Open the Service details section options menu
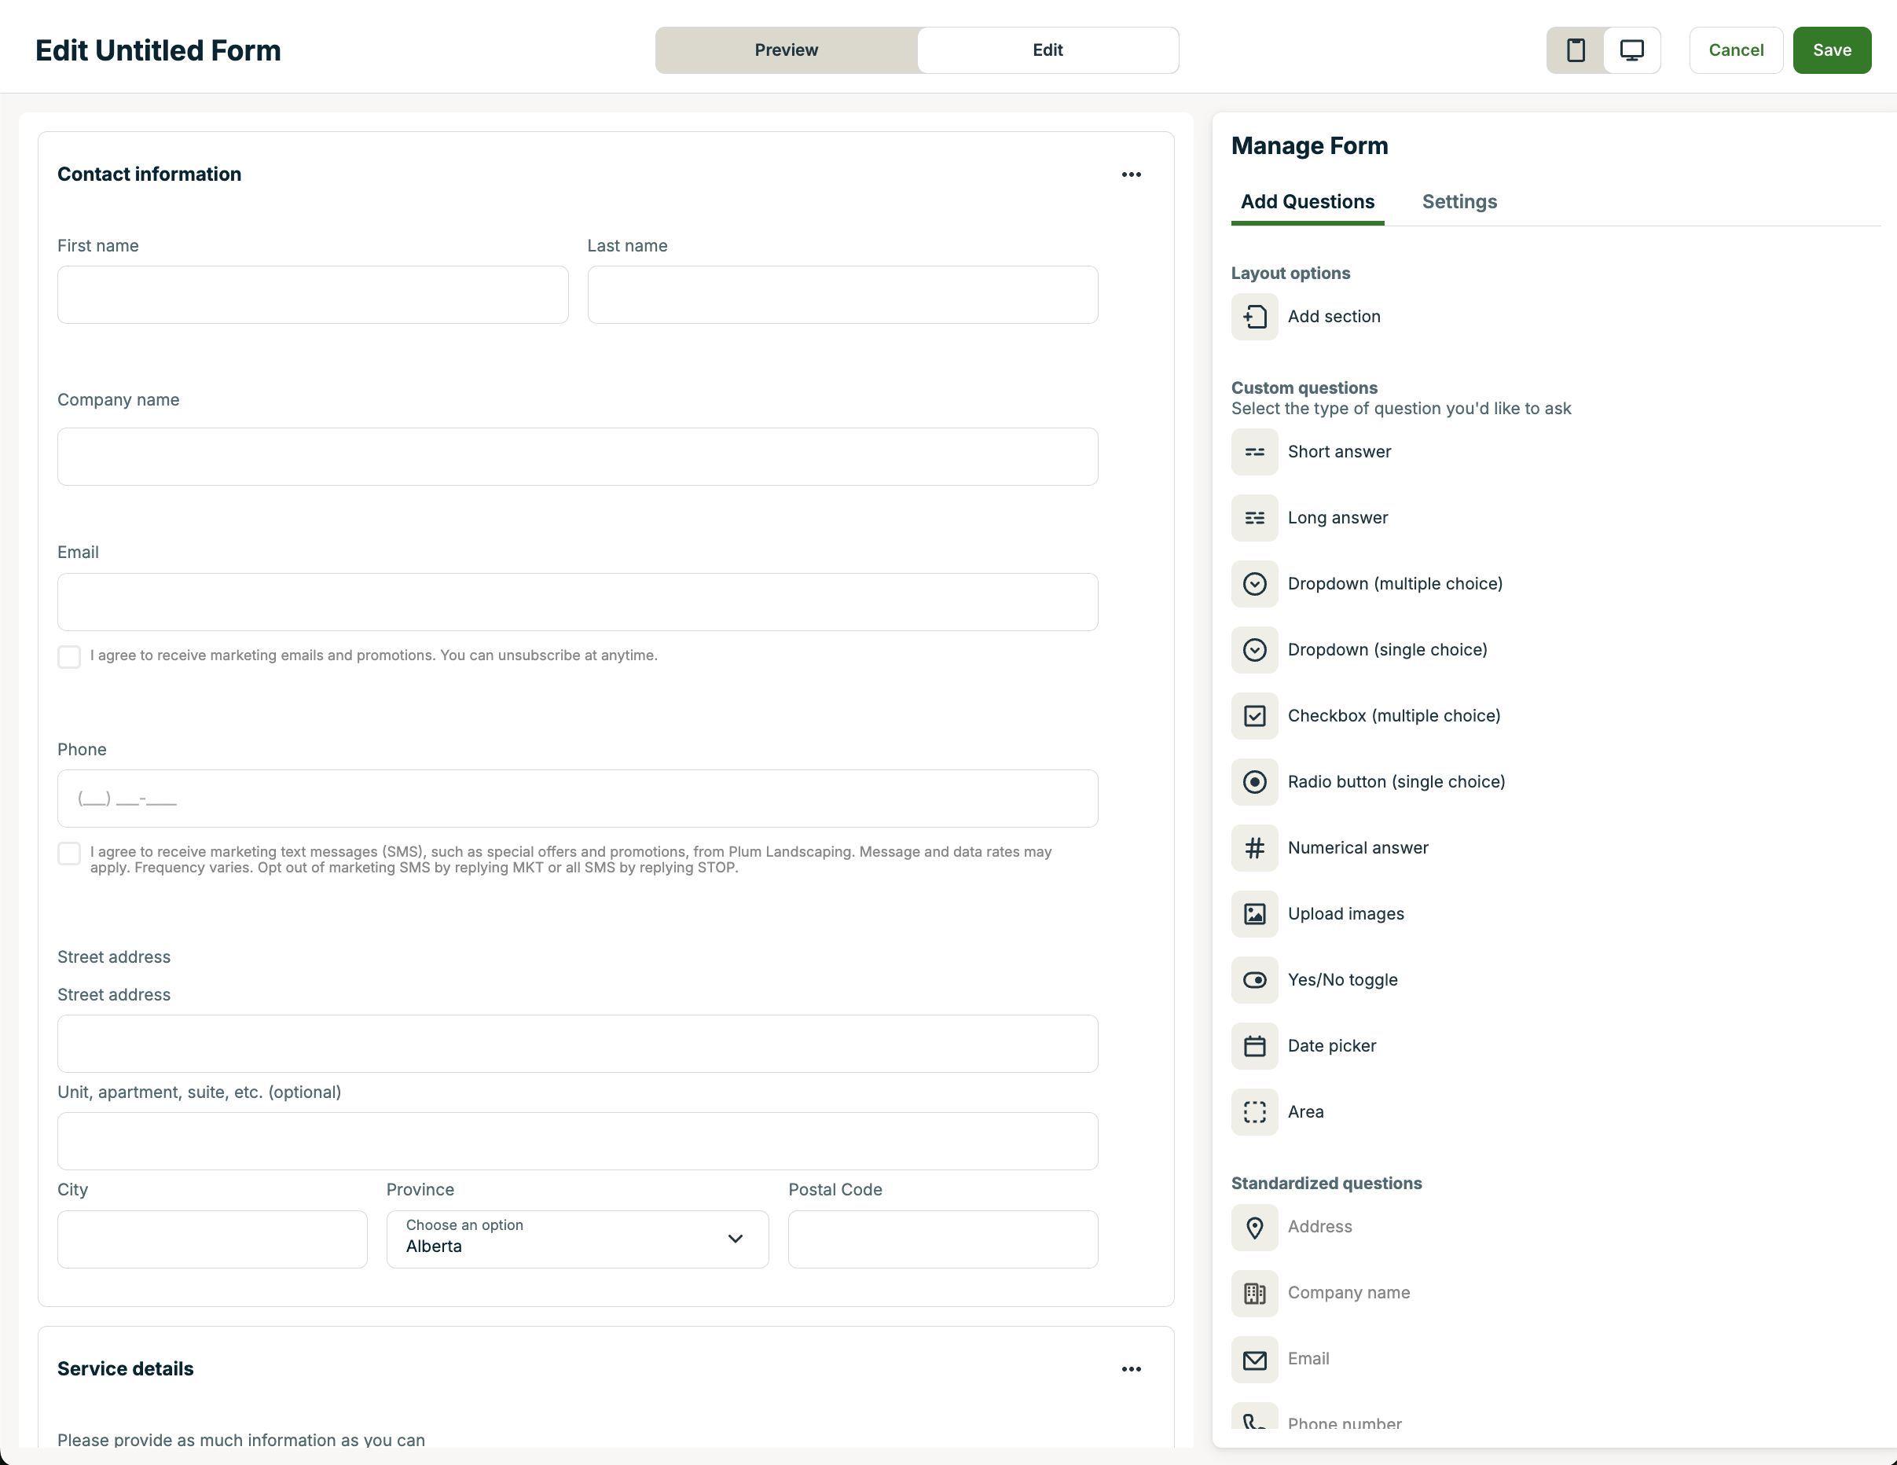1897x1465 pixels. click(1131, 1368)
